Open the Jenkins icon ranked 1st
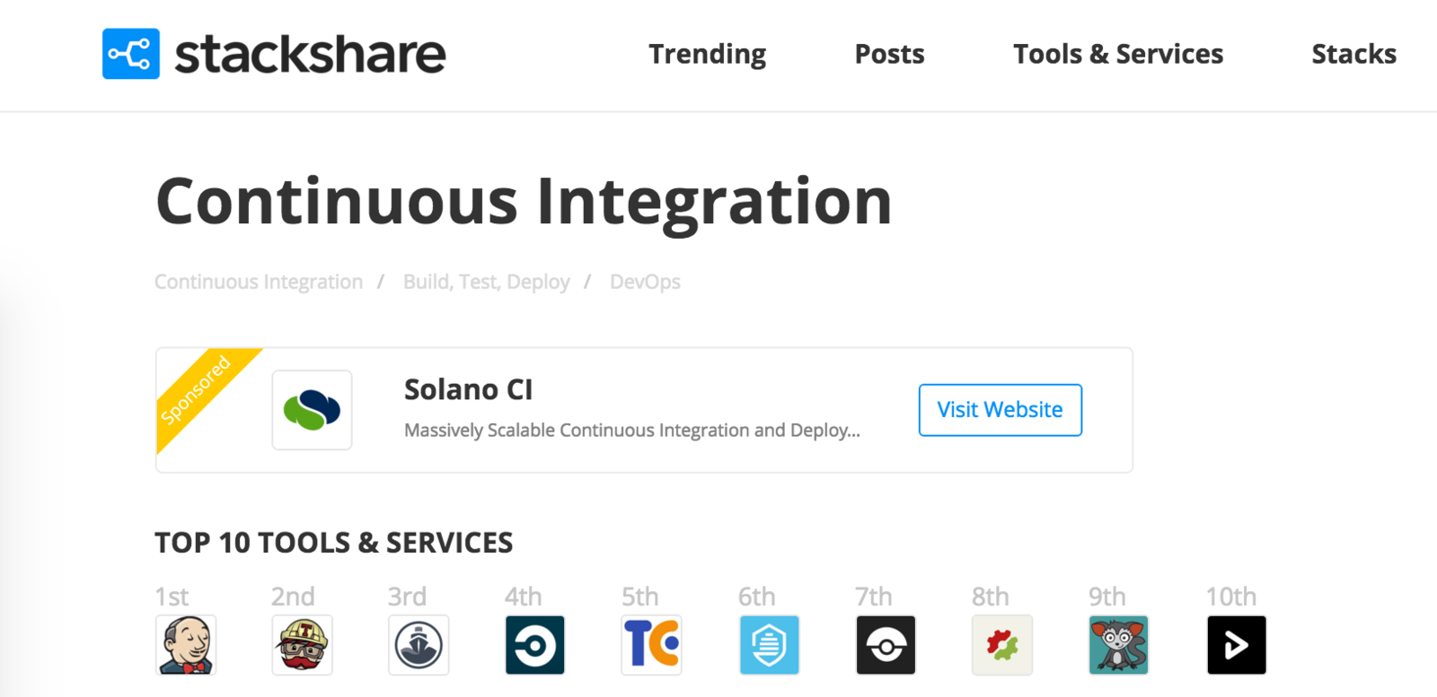The height and width of the screenshot is (697, 1437). (x=186, y=645)
